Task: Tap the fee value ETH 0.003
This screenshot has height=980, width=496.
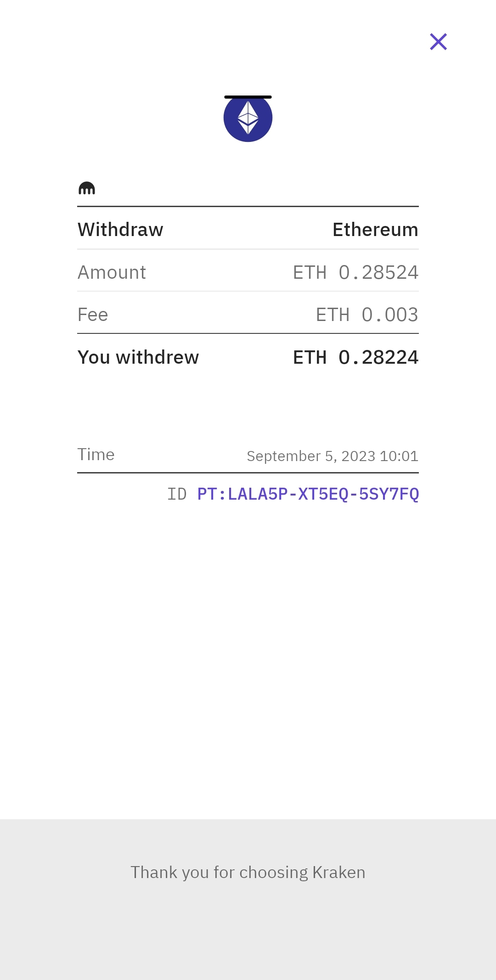Action: (x=367, y=315)
